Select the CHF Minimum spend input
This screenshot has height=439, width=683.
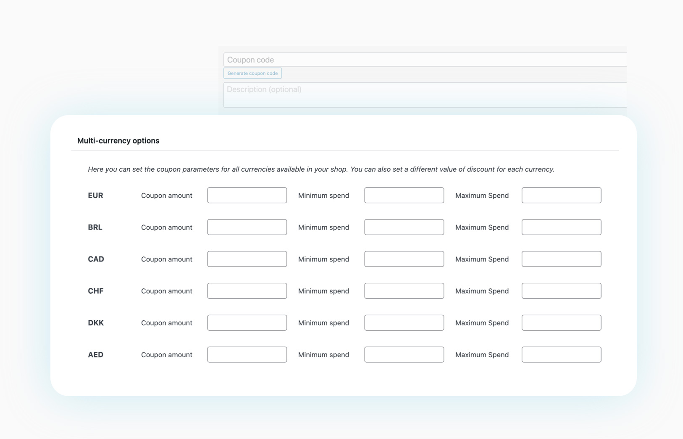(404, 291)
